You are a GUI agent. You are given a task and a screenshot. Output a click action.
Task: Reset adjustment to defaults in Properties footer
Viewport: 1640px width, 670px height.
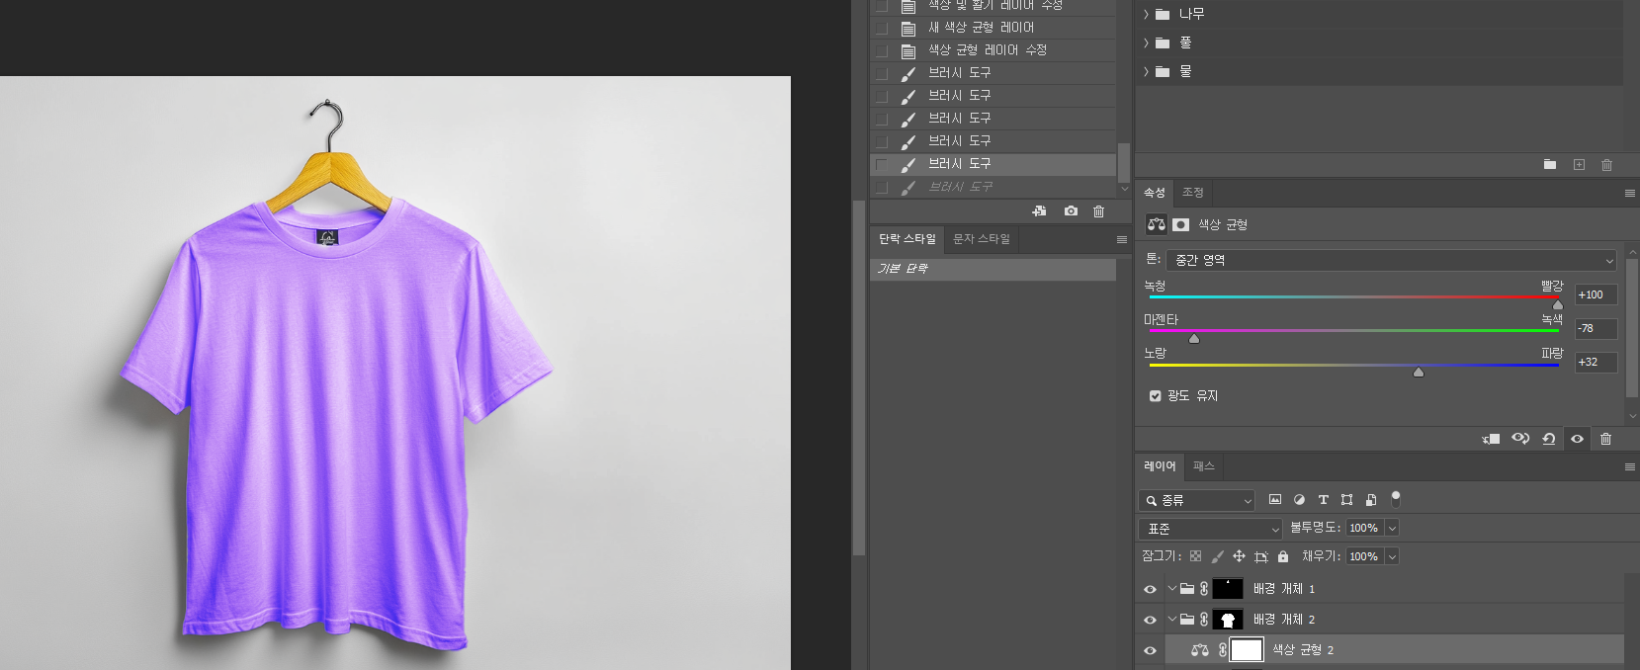(1549, 439)
